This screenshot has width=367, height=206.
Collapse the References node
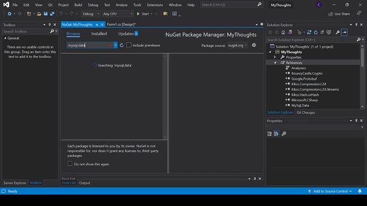275,62
